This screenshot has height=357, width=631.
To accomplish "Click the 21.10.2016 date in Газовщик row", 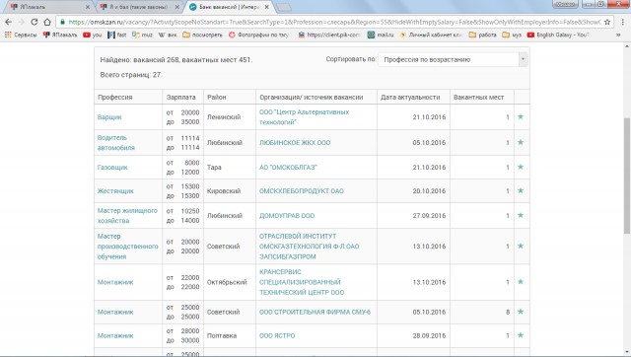I will 429,167.
